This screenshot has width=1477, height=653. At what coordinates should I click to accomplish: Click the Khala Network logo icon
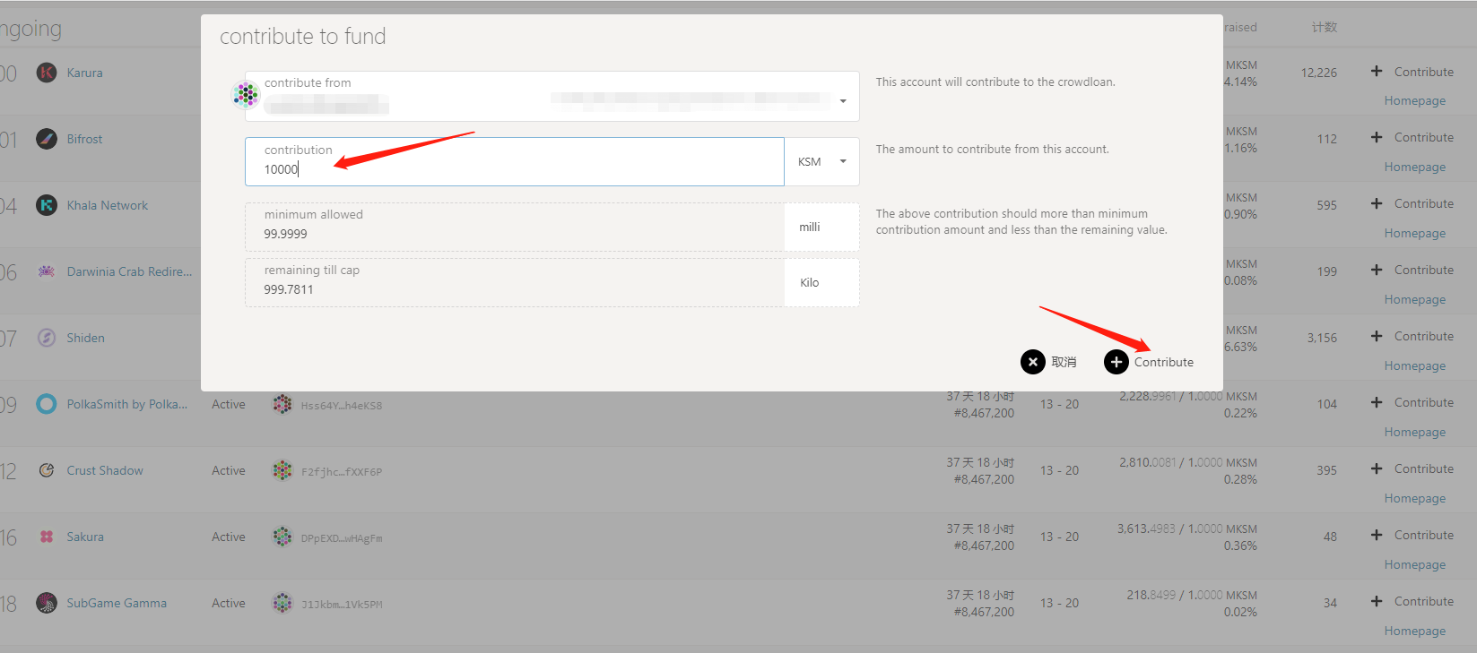point(47,205)
